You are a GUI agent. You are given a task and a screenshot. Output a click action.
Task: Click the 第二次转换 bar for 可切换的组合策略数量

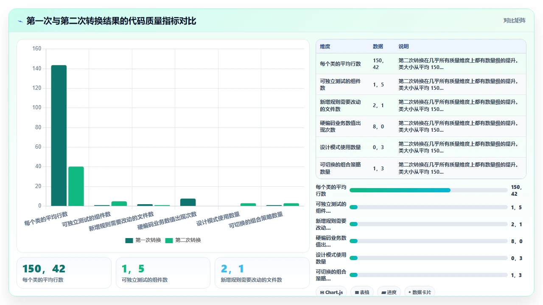click(x=291, y=205)
